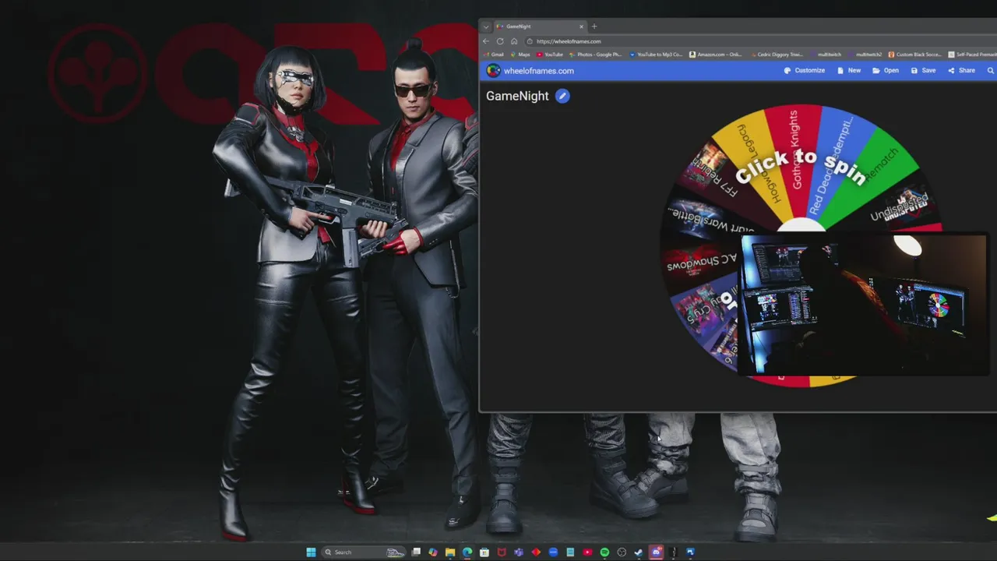Viewport: 997px width, 561px height.
Task: Click Open in wheel toolbar
Action: tap(886, 71)
